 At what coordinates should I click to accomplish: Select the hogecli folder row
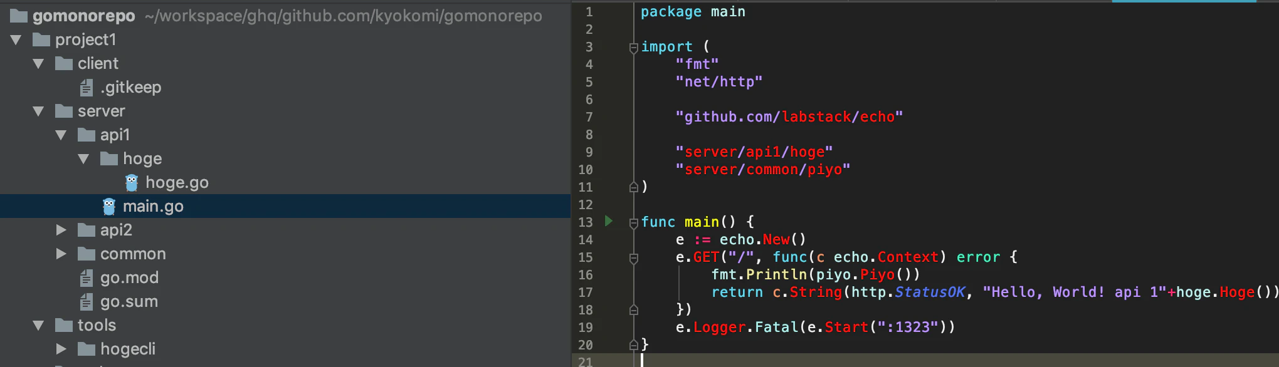285,349
